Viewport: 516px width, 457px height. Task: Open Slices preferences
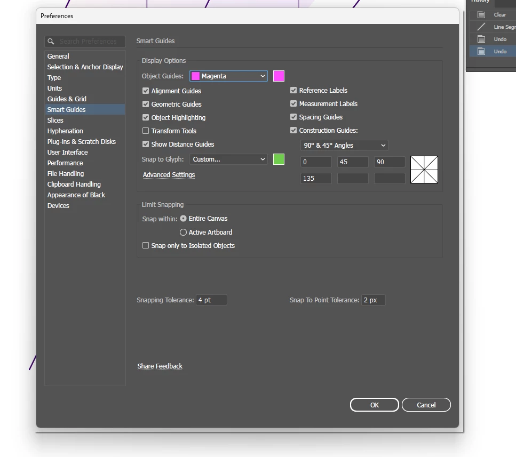coord(55,121)
